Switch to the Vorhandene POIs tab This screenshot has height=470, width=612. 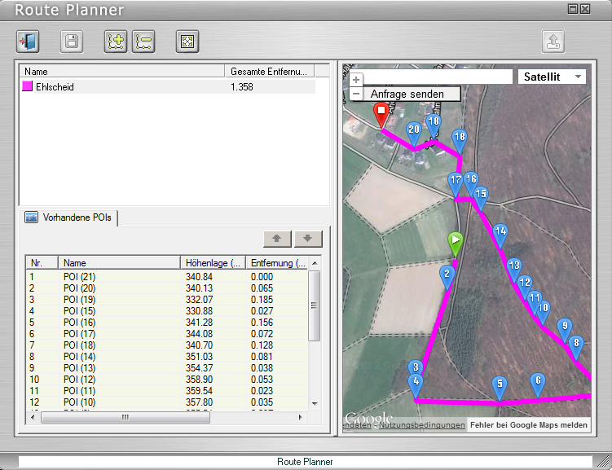tap(72, 217)
